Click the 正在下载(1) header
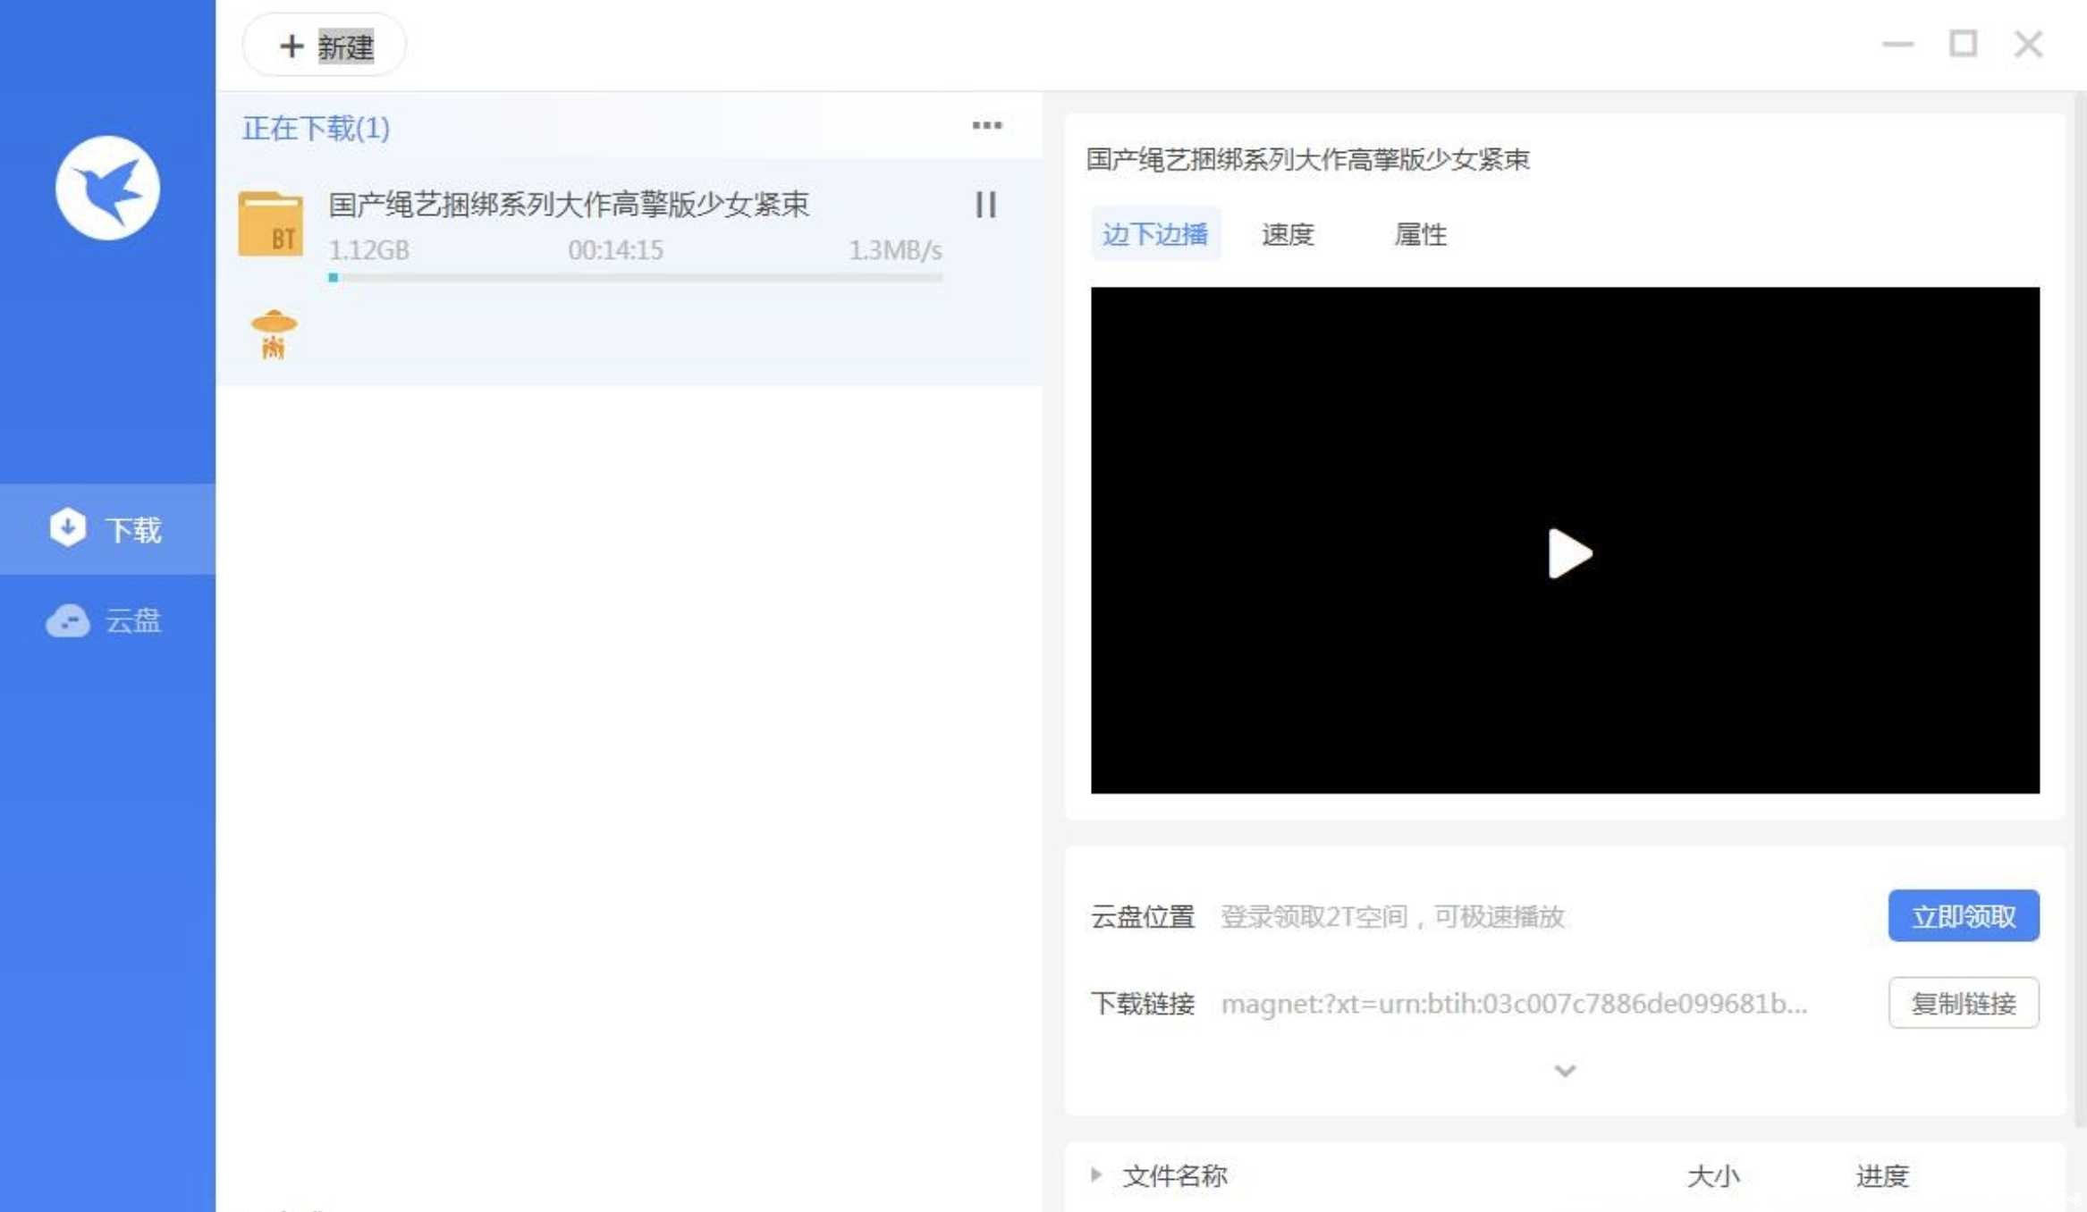This screenshot has height=1212, width=2087. (316, 128)
